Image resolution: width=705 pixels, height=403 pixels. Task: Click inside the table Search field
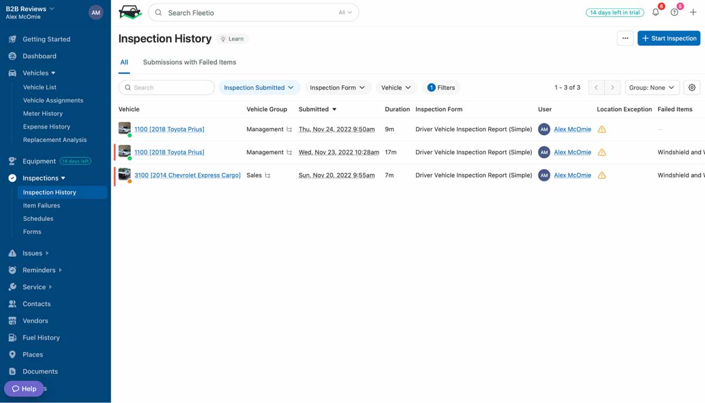[166, 87]
